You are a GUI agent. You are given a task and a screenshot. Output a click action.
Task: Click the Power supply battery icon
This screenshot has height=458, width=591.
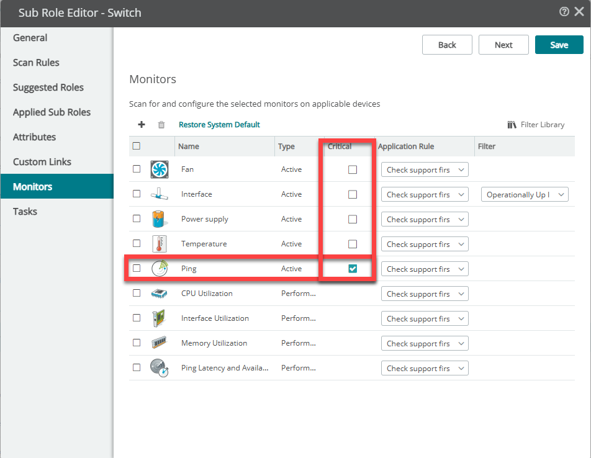[x=159, y=219]
